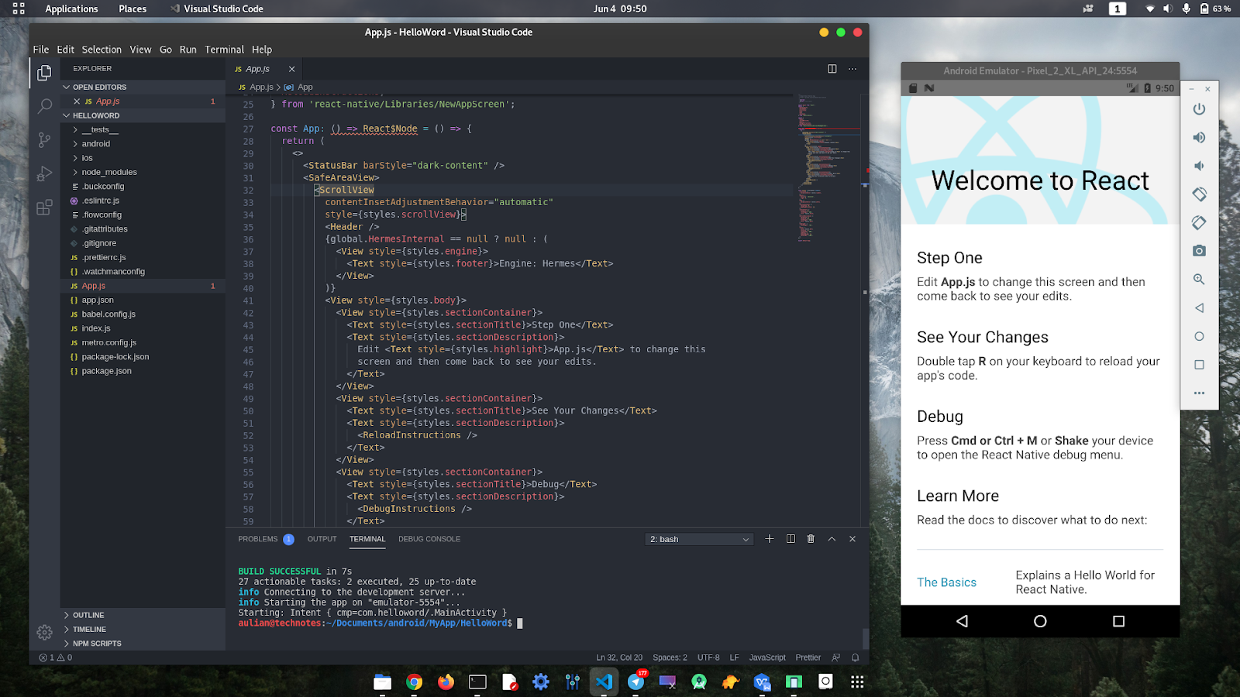
Task: Click emulator sidebar overview square
Action: coord(1199,365)
